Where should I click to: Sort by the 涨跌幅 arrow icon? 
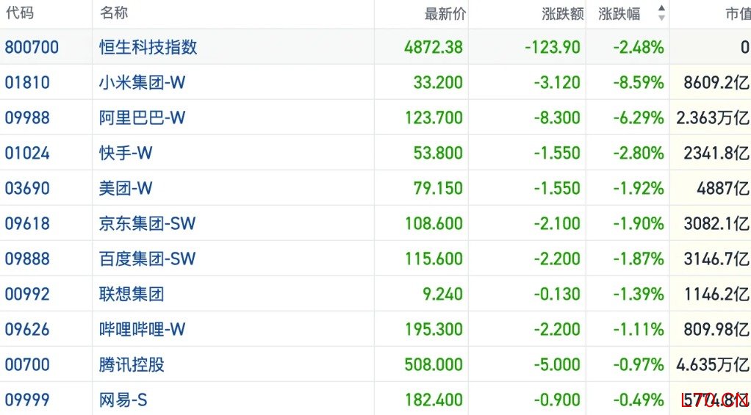(661, 13)
